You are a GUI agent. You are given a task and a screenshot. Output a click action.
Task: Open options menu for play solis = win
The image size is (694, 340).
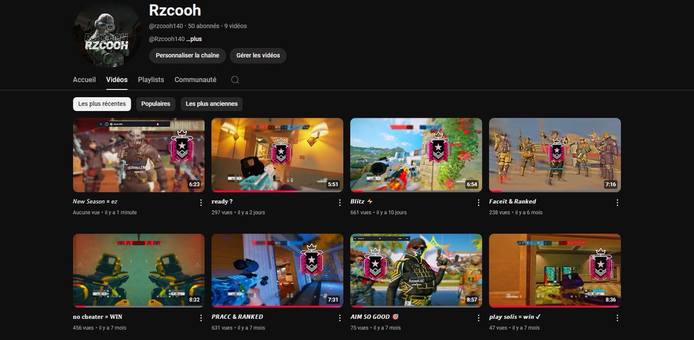[x=618, y=318]
